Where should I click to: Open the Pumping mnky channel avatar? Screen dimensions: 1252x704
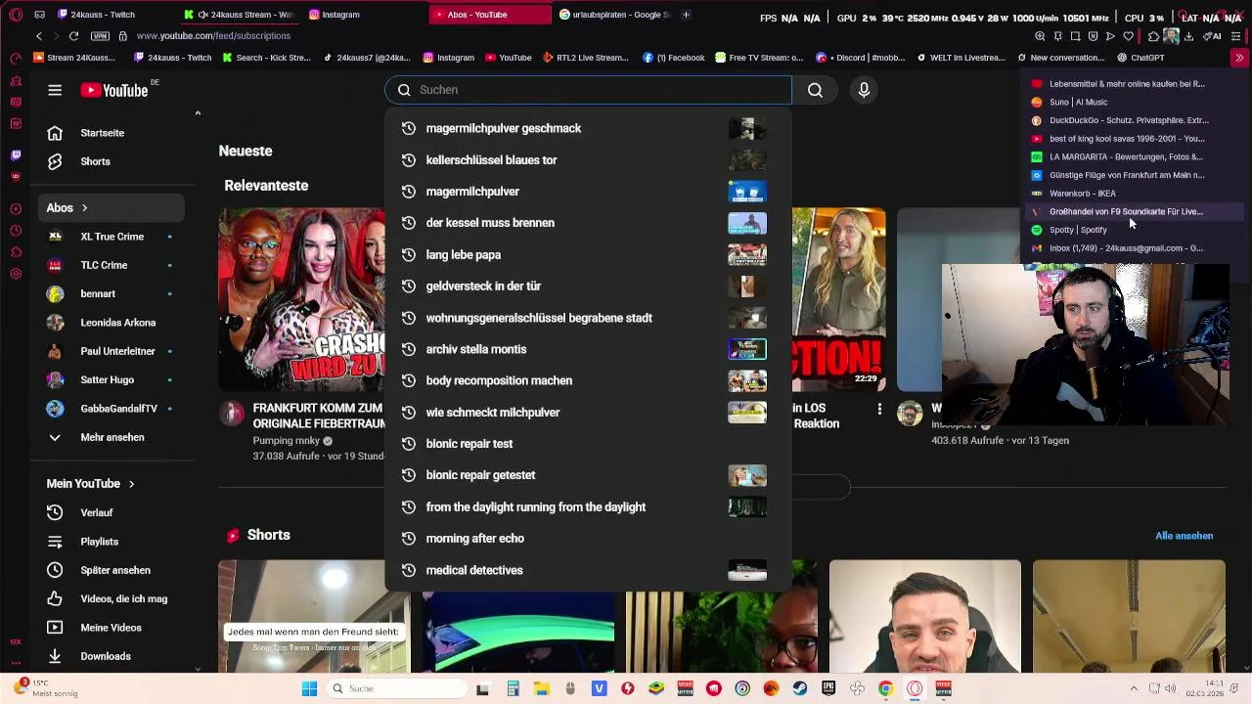coord(232,413)
